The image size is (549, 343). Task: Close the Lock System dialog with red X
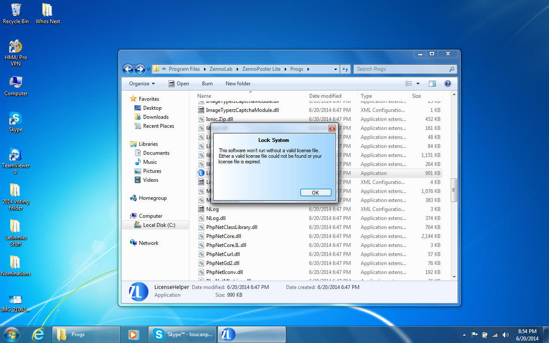pyautogui.click(x=332, y=129)
